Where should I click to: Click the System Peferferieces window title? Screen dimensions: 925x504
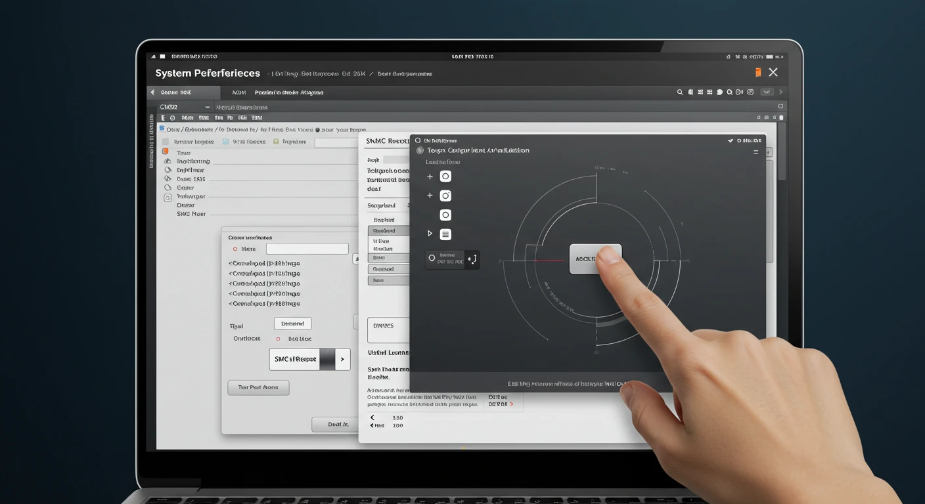[x=208, y=73]
